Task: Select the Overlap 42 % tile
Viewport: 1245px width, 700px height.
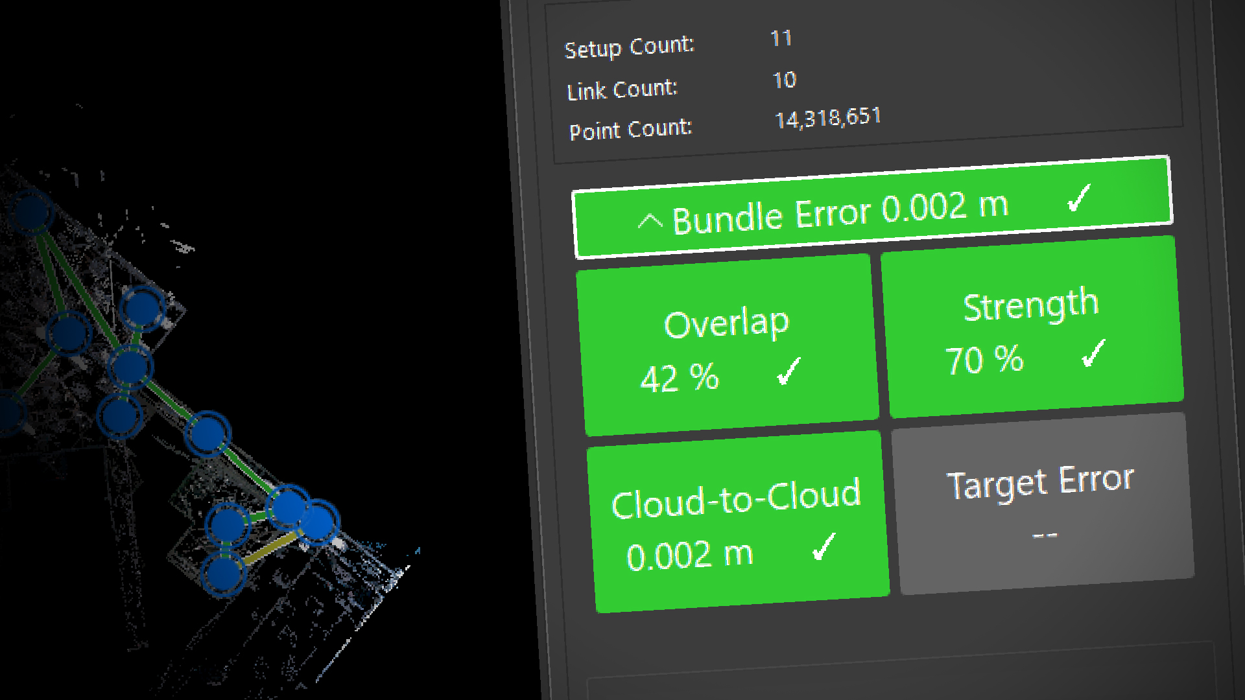Action: coord(726,345)
